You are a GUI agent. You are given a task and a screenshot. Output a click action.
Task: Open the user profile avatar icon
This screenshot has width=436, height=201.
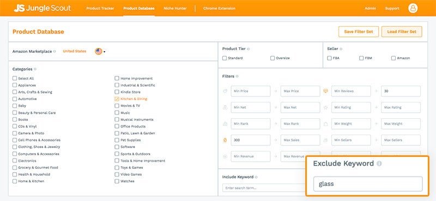pos(413,8)
